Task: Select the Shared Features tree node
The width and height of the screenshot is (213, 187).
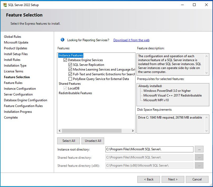Action: tap(70, 84)
